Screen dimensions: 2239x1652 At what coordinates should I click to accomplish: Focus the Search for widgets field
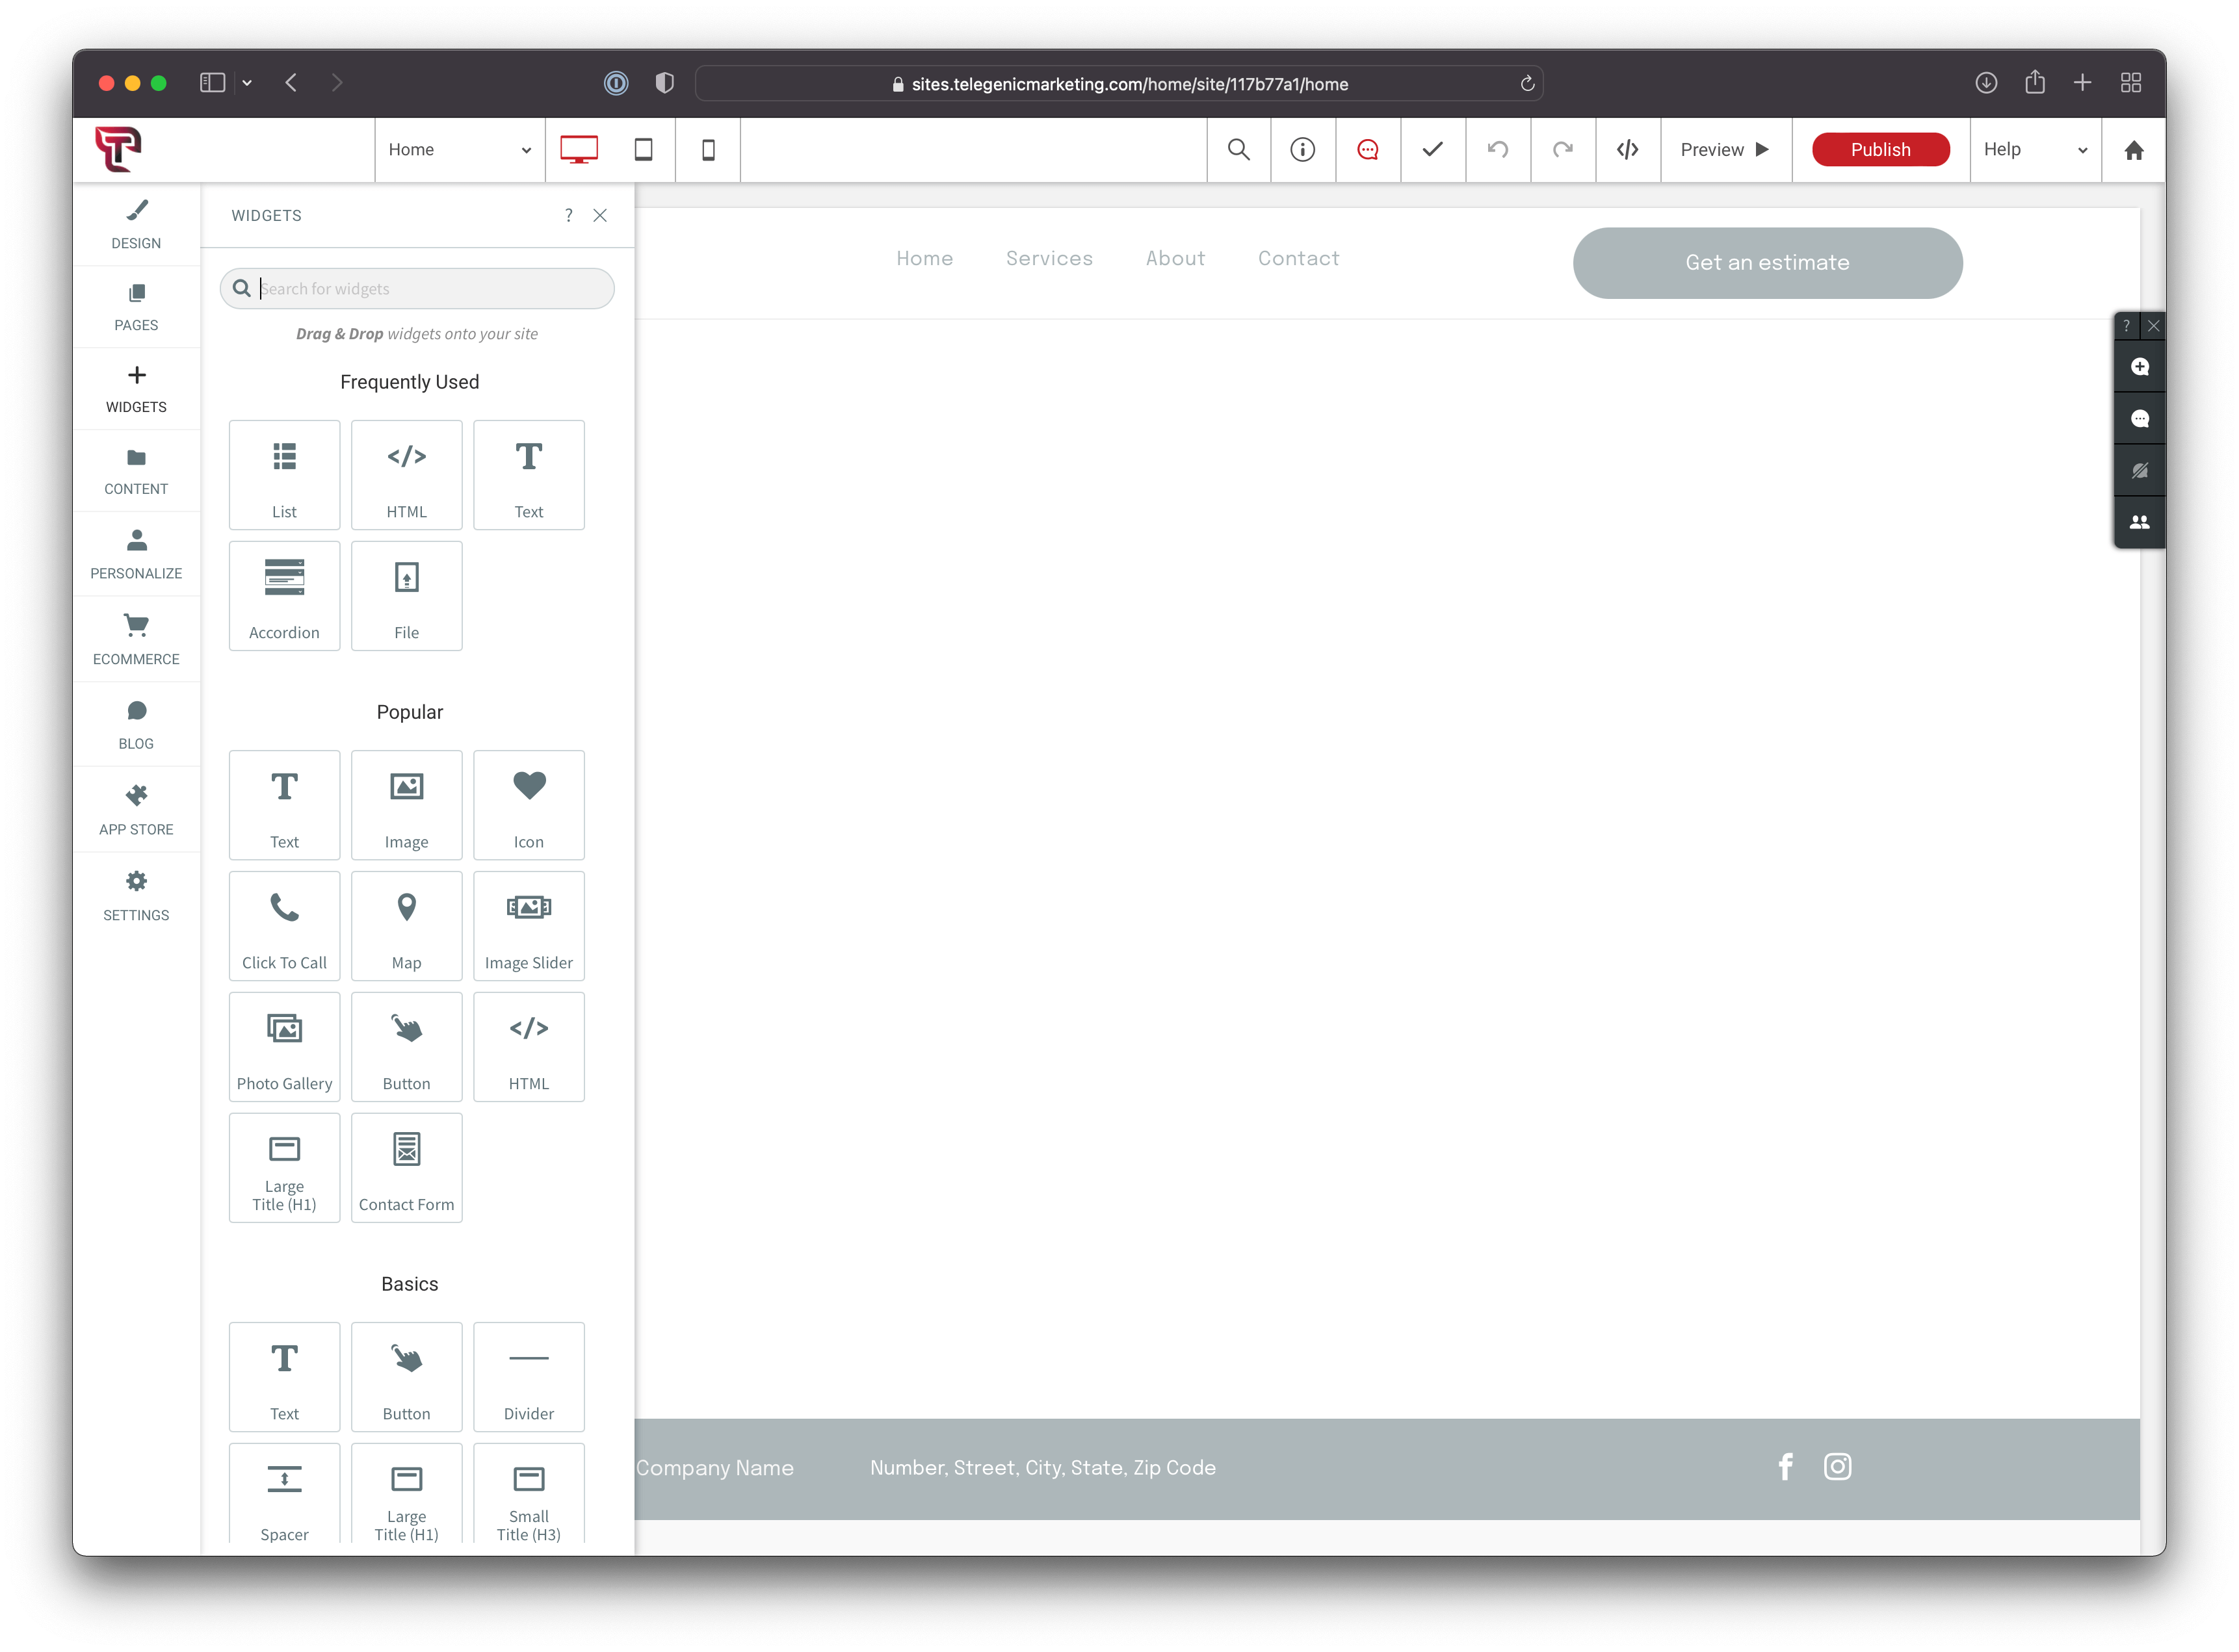pyautogui.click(x=417, y=288)
